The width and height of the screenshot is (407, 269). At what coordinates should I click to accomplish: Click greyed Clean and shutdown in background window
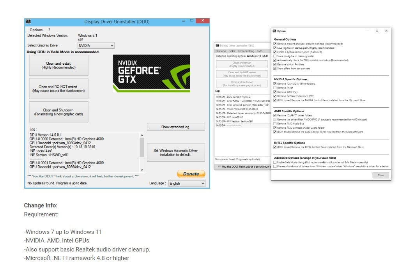(x=242, y=83)
